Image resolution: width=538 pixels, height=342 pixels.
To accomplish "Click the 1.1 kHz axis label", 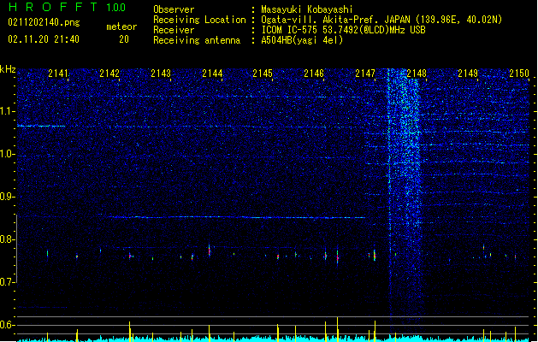I will [8, 111].
